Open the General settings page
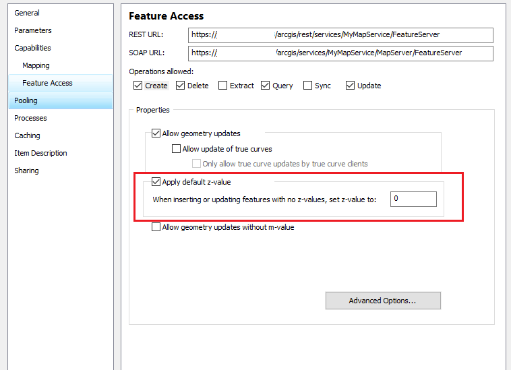 click(x=27, y=13)
